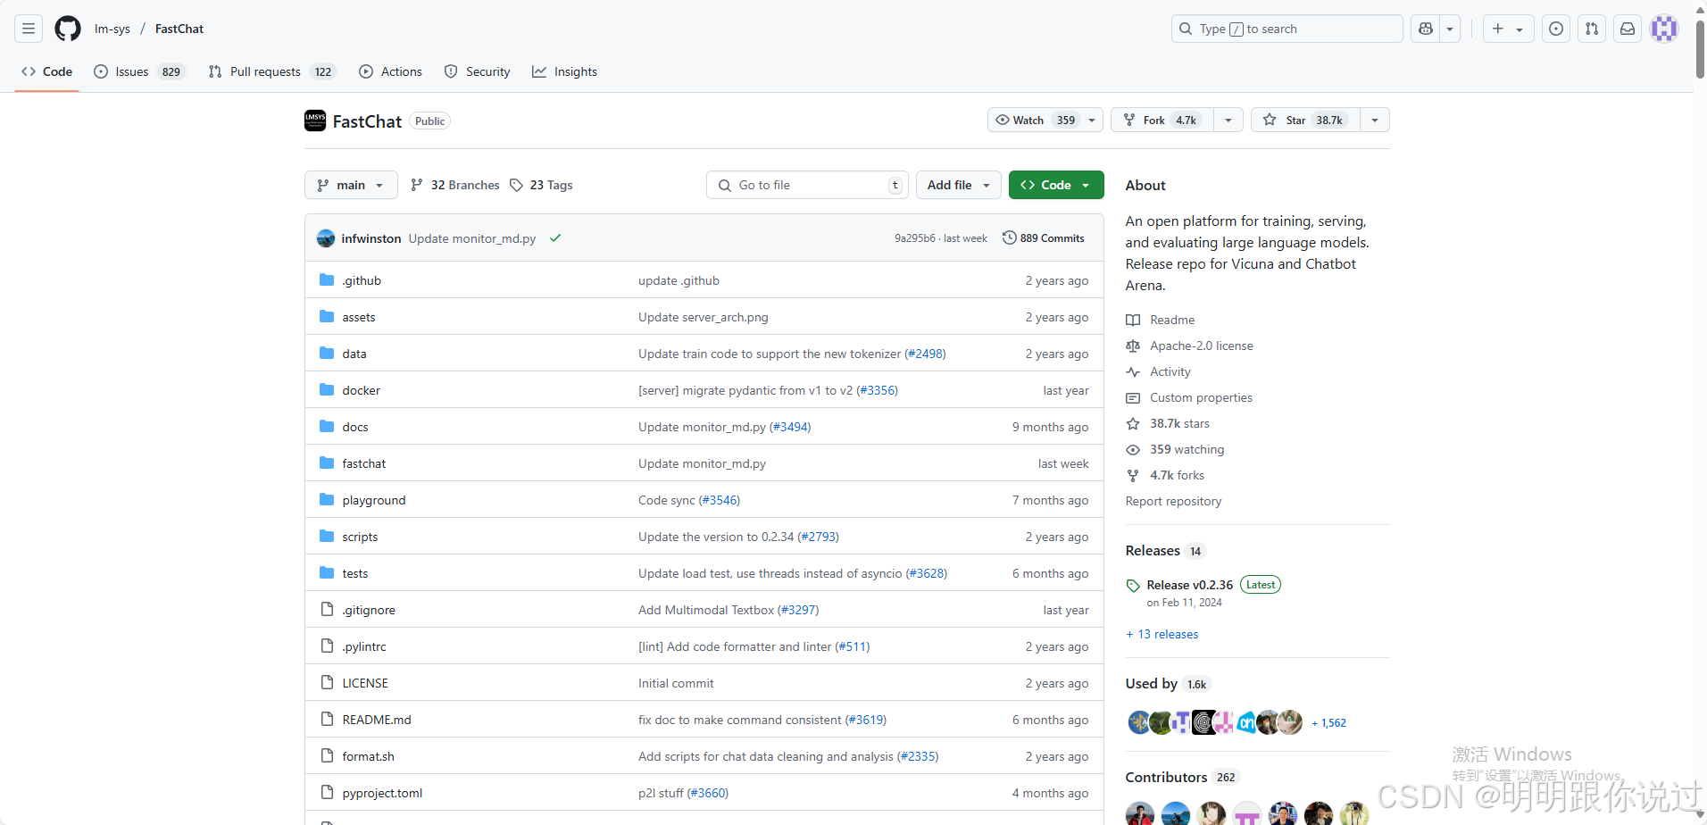Click file icon beside pyproject.toml
The image size is (1707, 825).
click(327, 793)
